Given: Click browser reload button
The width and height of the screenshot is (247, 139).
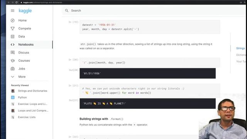Looking at the screenshot, I should (16, 2).
